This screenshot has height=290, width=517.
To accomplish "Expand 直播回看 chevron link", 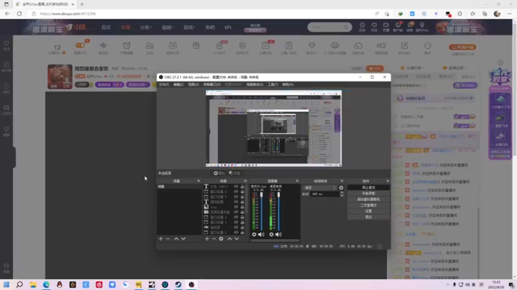I will coord(454,68).
